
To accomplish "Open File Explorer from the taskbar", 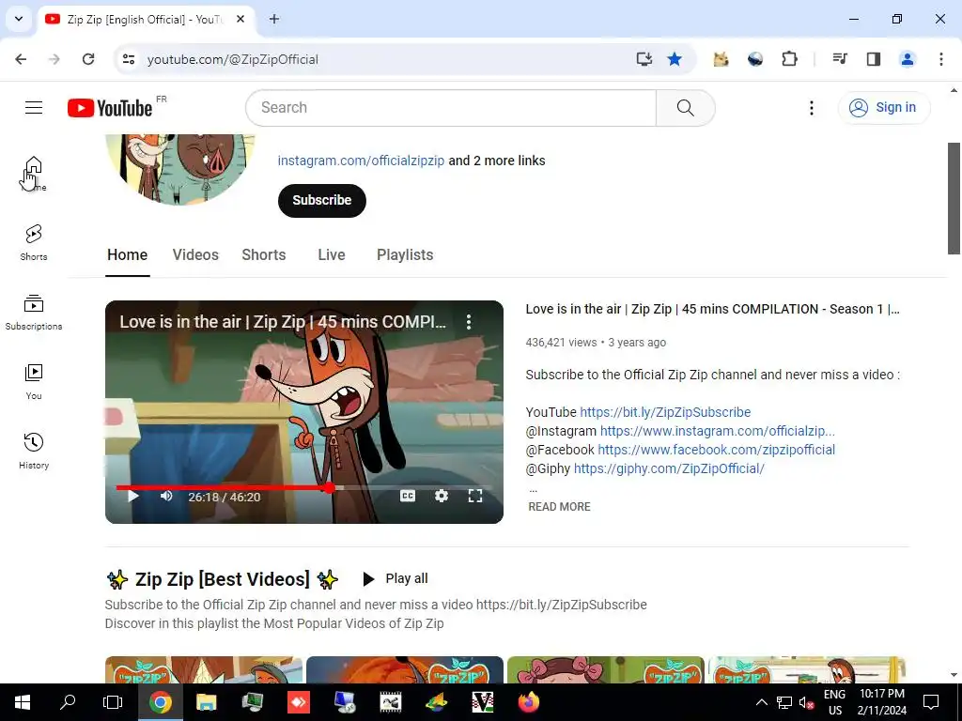I will pyautogui.click(x=206, y=702).
